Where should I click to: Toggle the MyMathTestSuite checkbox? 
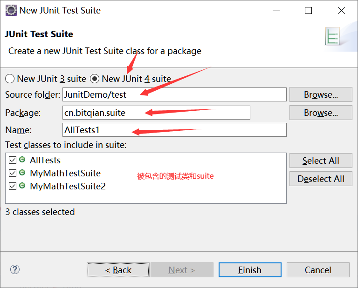point(13,173)
